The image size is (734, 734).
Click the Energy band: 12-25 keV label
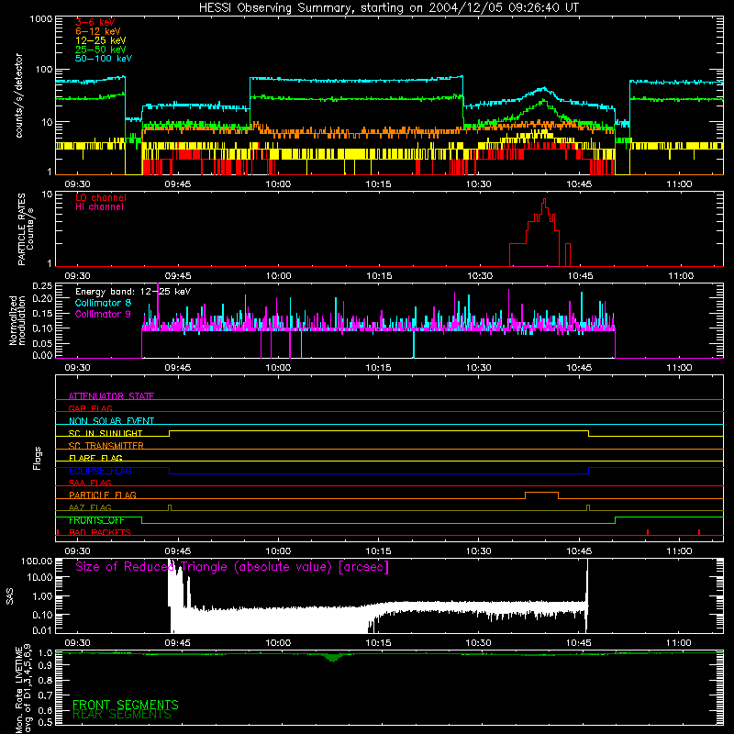133,292
